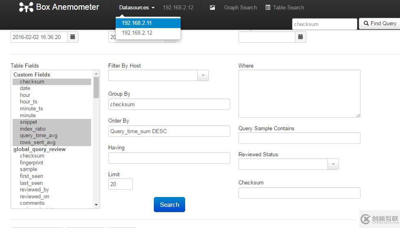Click the Table Search list icon
Viewport: 400px width, 228px height.
point(268,8)
